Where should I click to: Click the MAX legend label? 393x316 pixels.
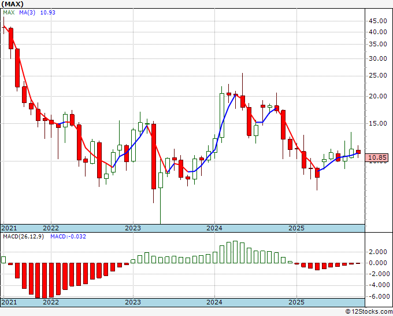pos(9,12)
